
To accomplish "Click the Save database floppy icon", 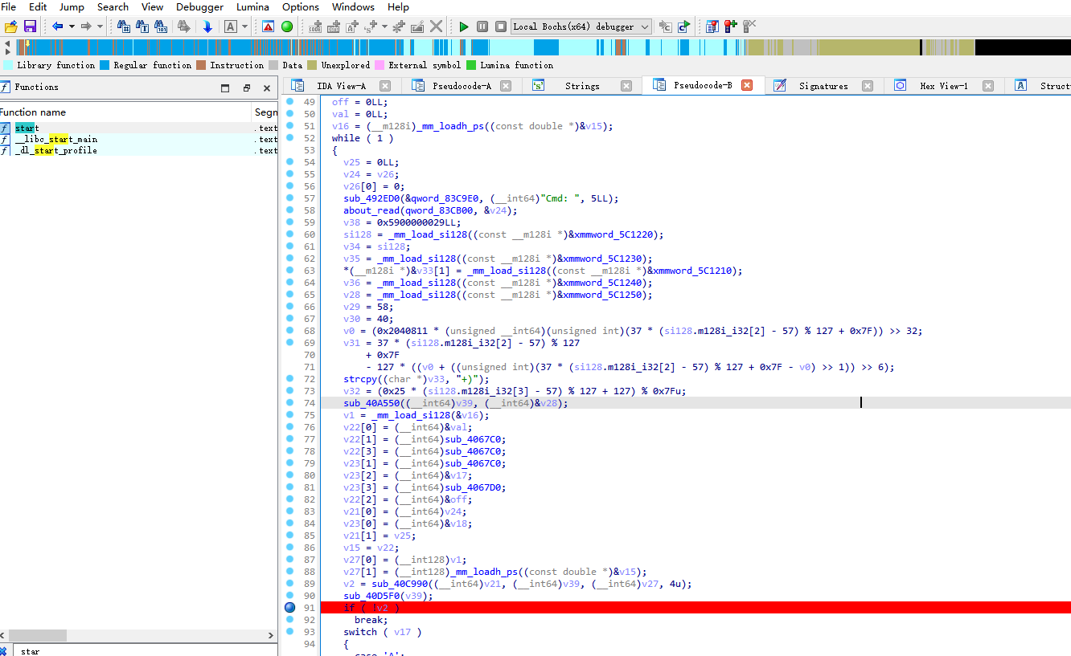I will (x=30, y=26).
